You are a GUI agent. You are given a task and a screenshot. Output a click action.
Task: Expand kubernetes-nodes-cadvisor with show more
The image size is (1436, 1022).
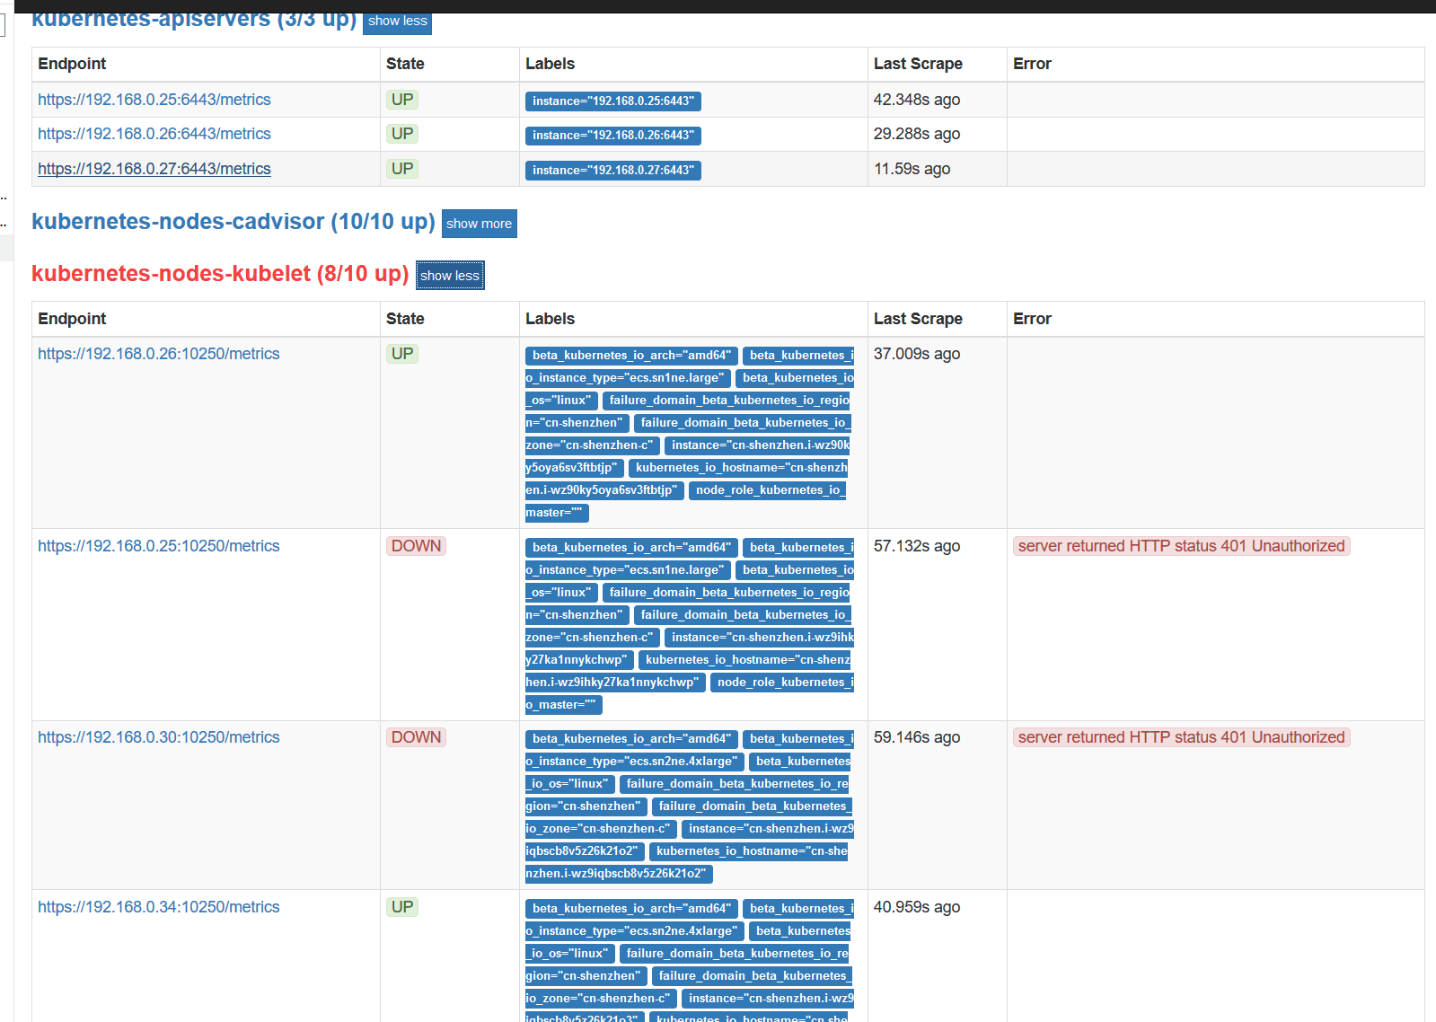click(x=479, y=224)
